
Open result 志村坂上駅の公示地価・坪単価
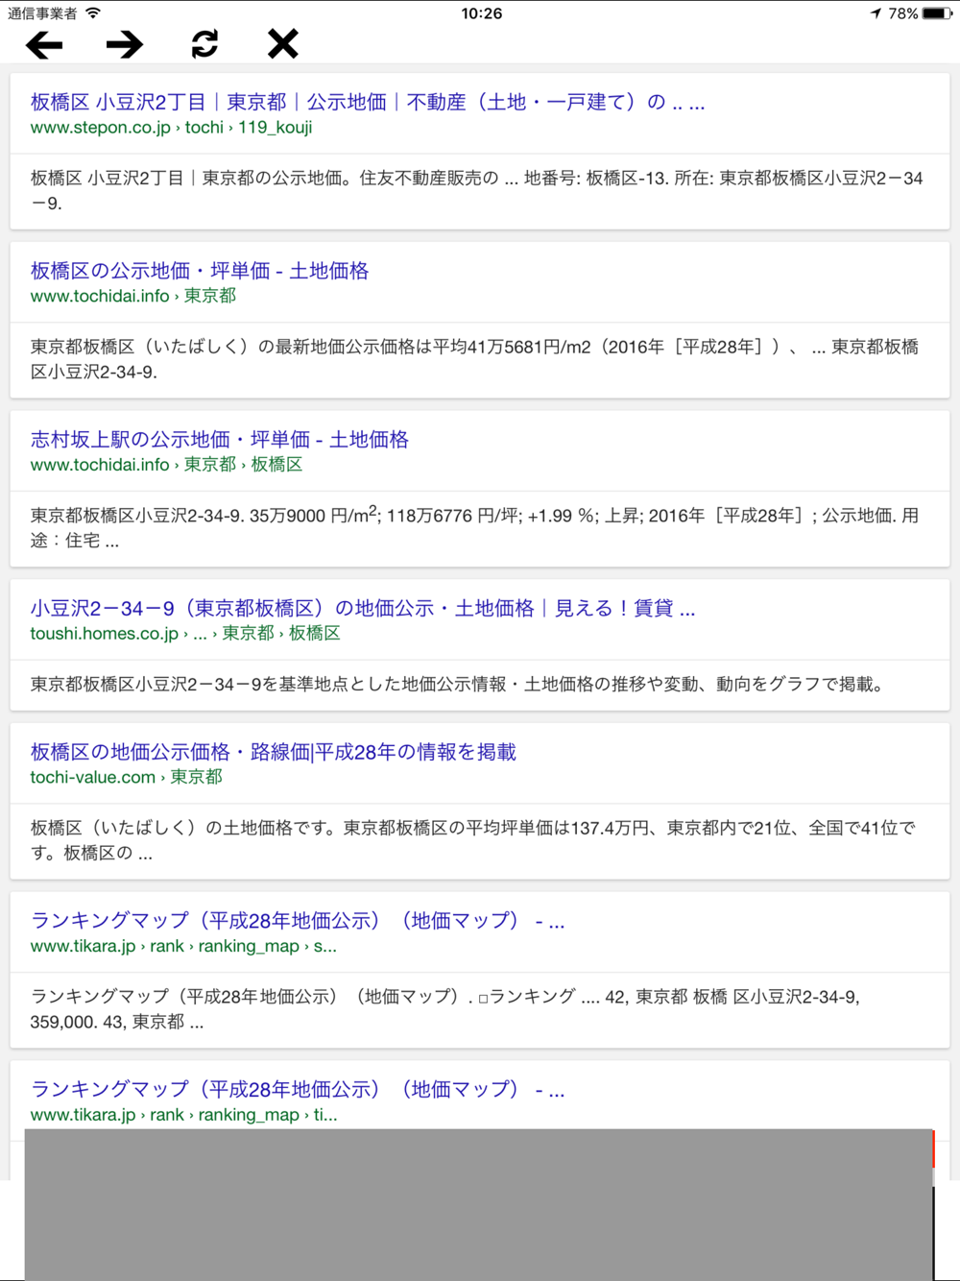220,440
